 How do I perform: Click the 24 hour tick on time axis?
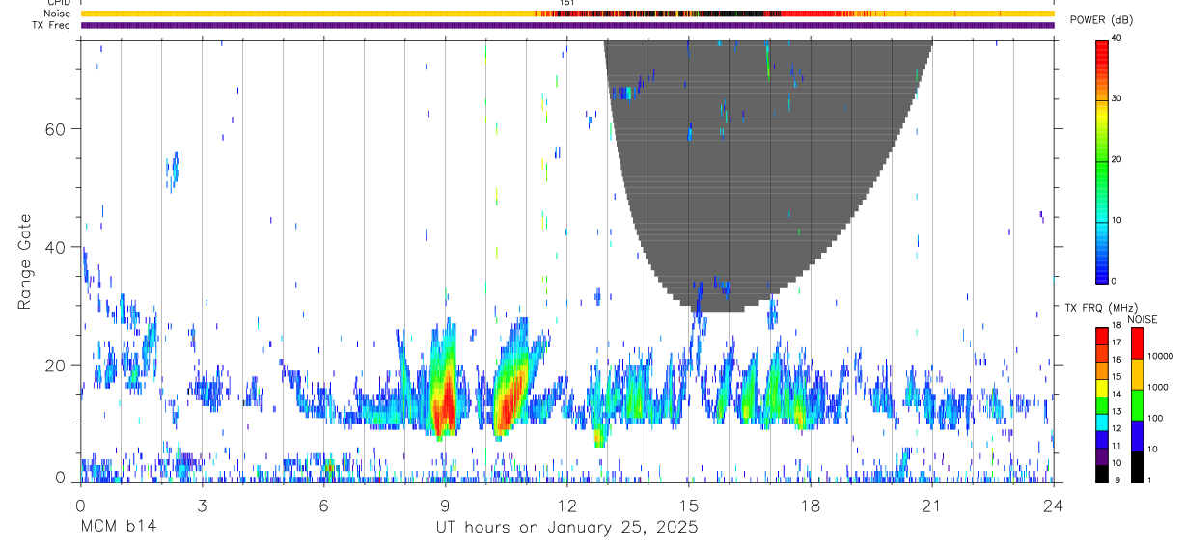click(1053, 506)
